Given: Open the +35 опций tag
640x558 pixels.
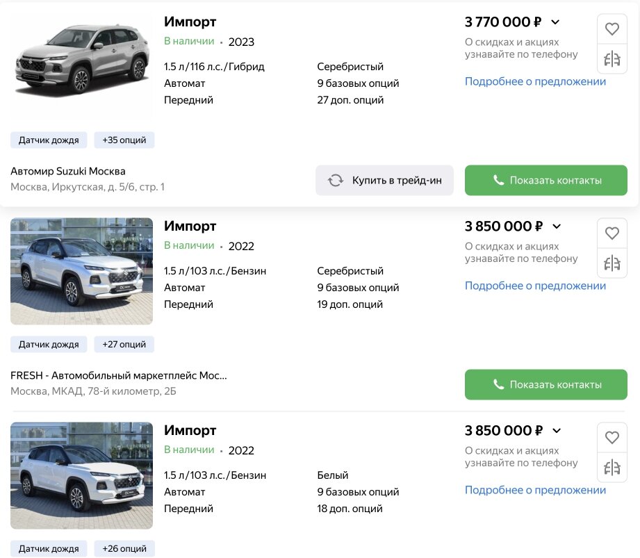Looking at the screenshot, I should (x=124, y=140).
